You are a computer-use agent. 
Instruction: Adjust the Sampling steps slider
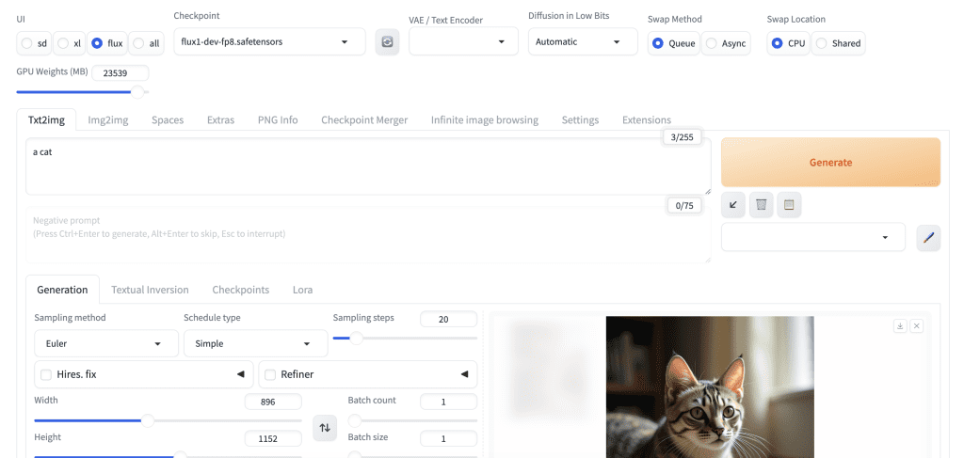coord(405,338)
